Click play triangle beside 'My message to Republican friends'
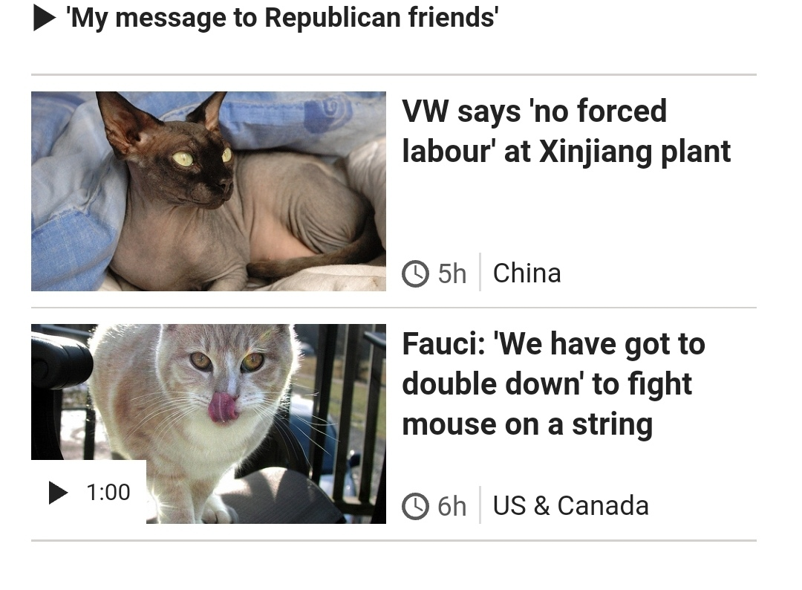 pos(45,19)
